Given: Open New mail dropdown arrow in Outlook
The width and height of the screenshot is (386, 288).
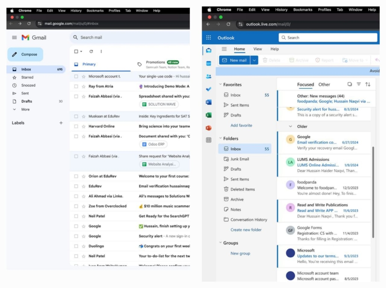Looking at the screenshot, I should click(254, 60).
